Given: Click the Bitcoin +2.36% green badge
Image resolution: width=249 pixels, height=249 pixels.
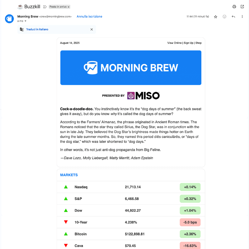Looking at the screenshot, I should [x=190, y=234].
